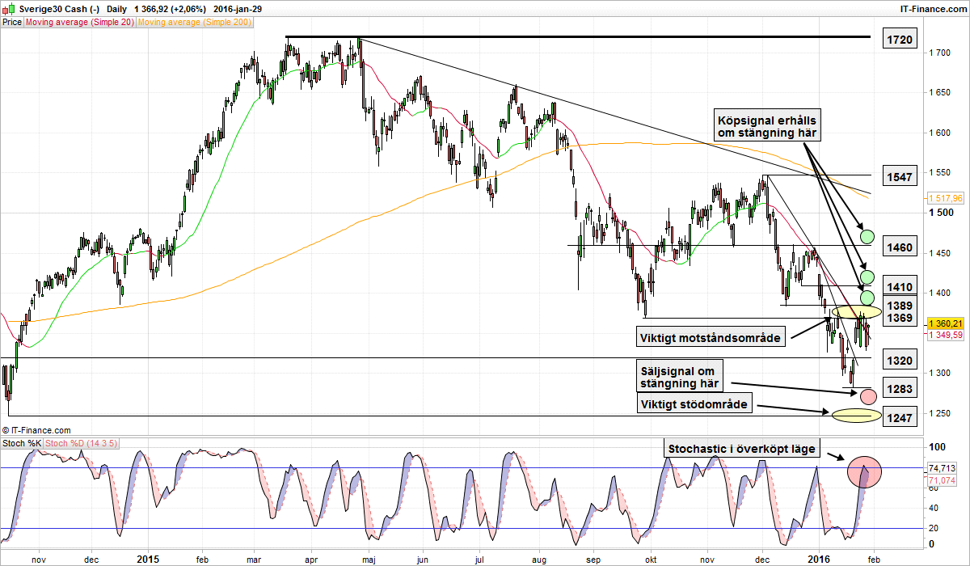Click the red circle on the stochastic peak

tap(864, 472)
